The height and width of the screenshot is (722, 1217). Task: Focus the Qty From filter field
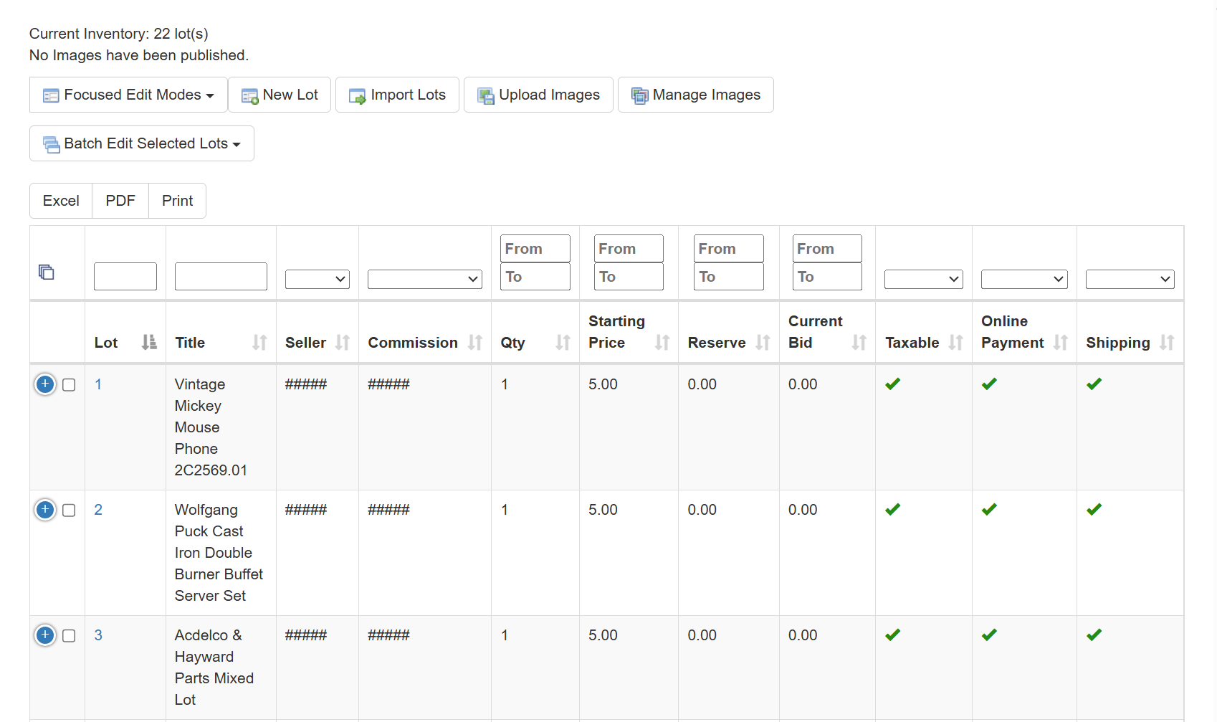pos(535,249)
